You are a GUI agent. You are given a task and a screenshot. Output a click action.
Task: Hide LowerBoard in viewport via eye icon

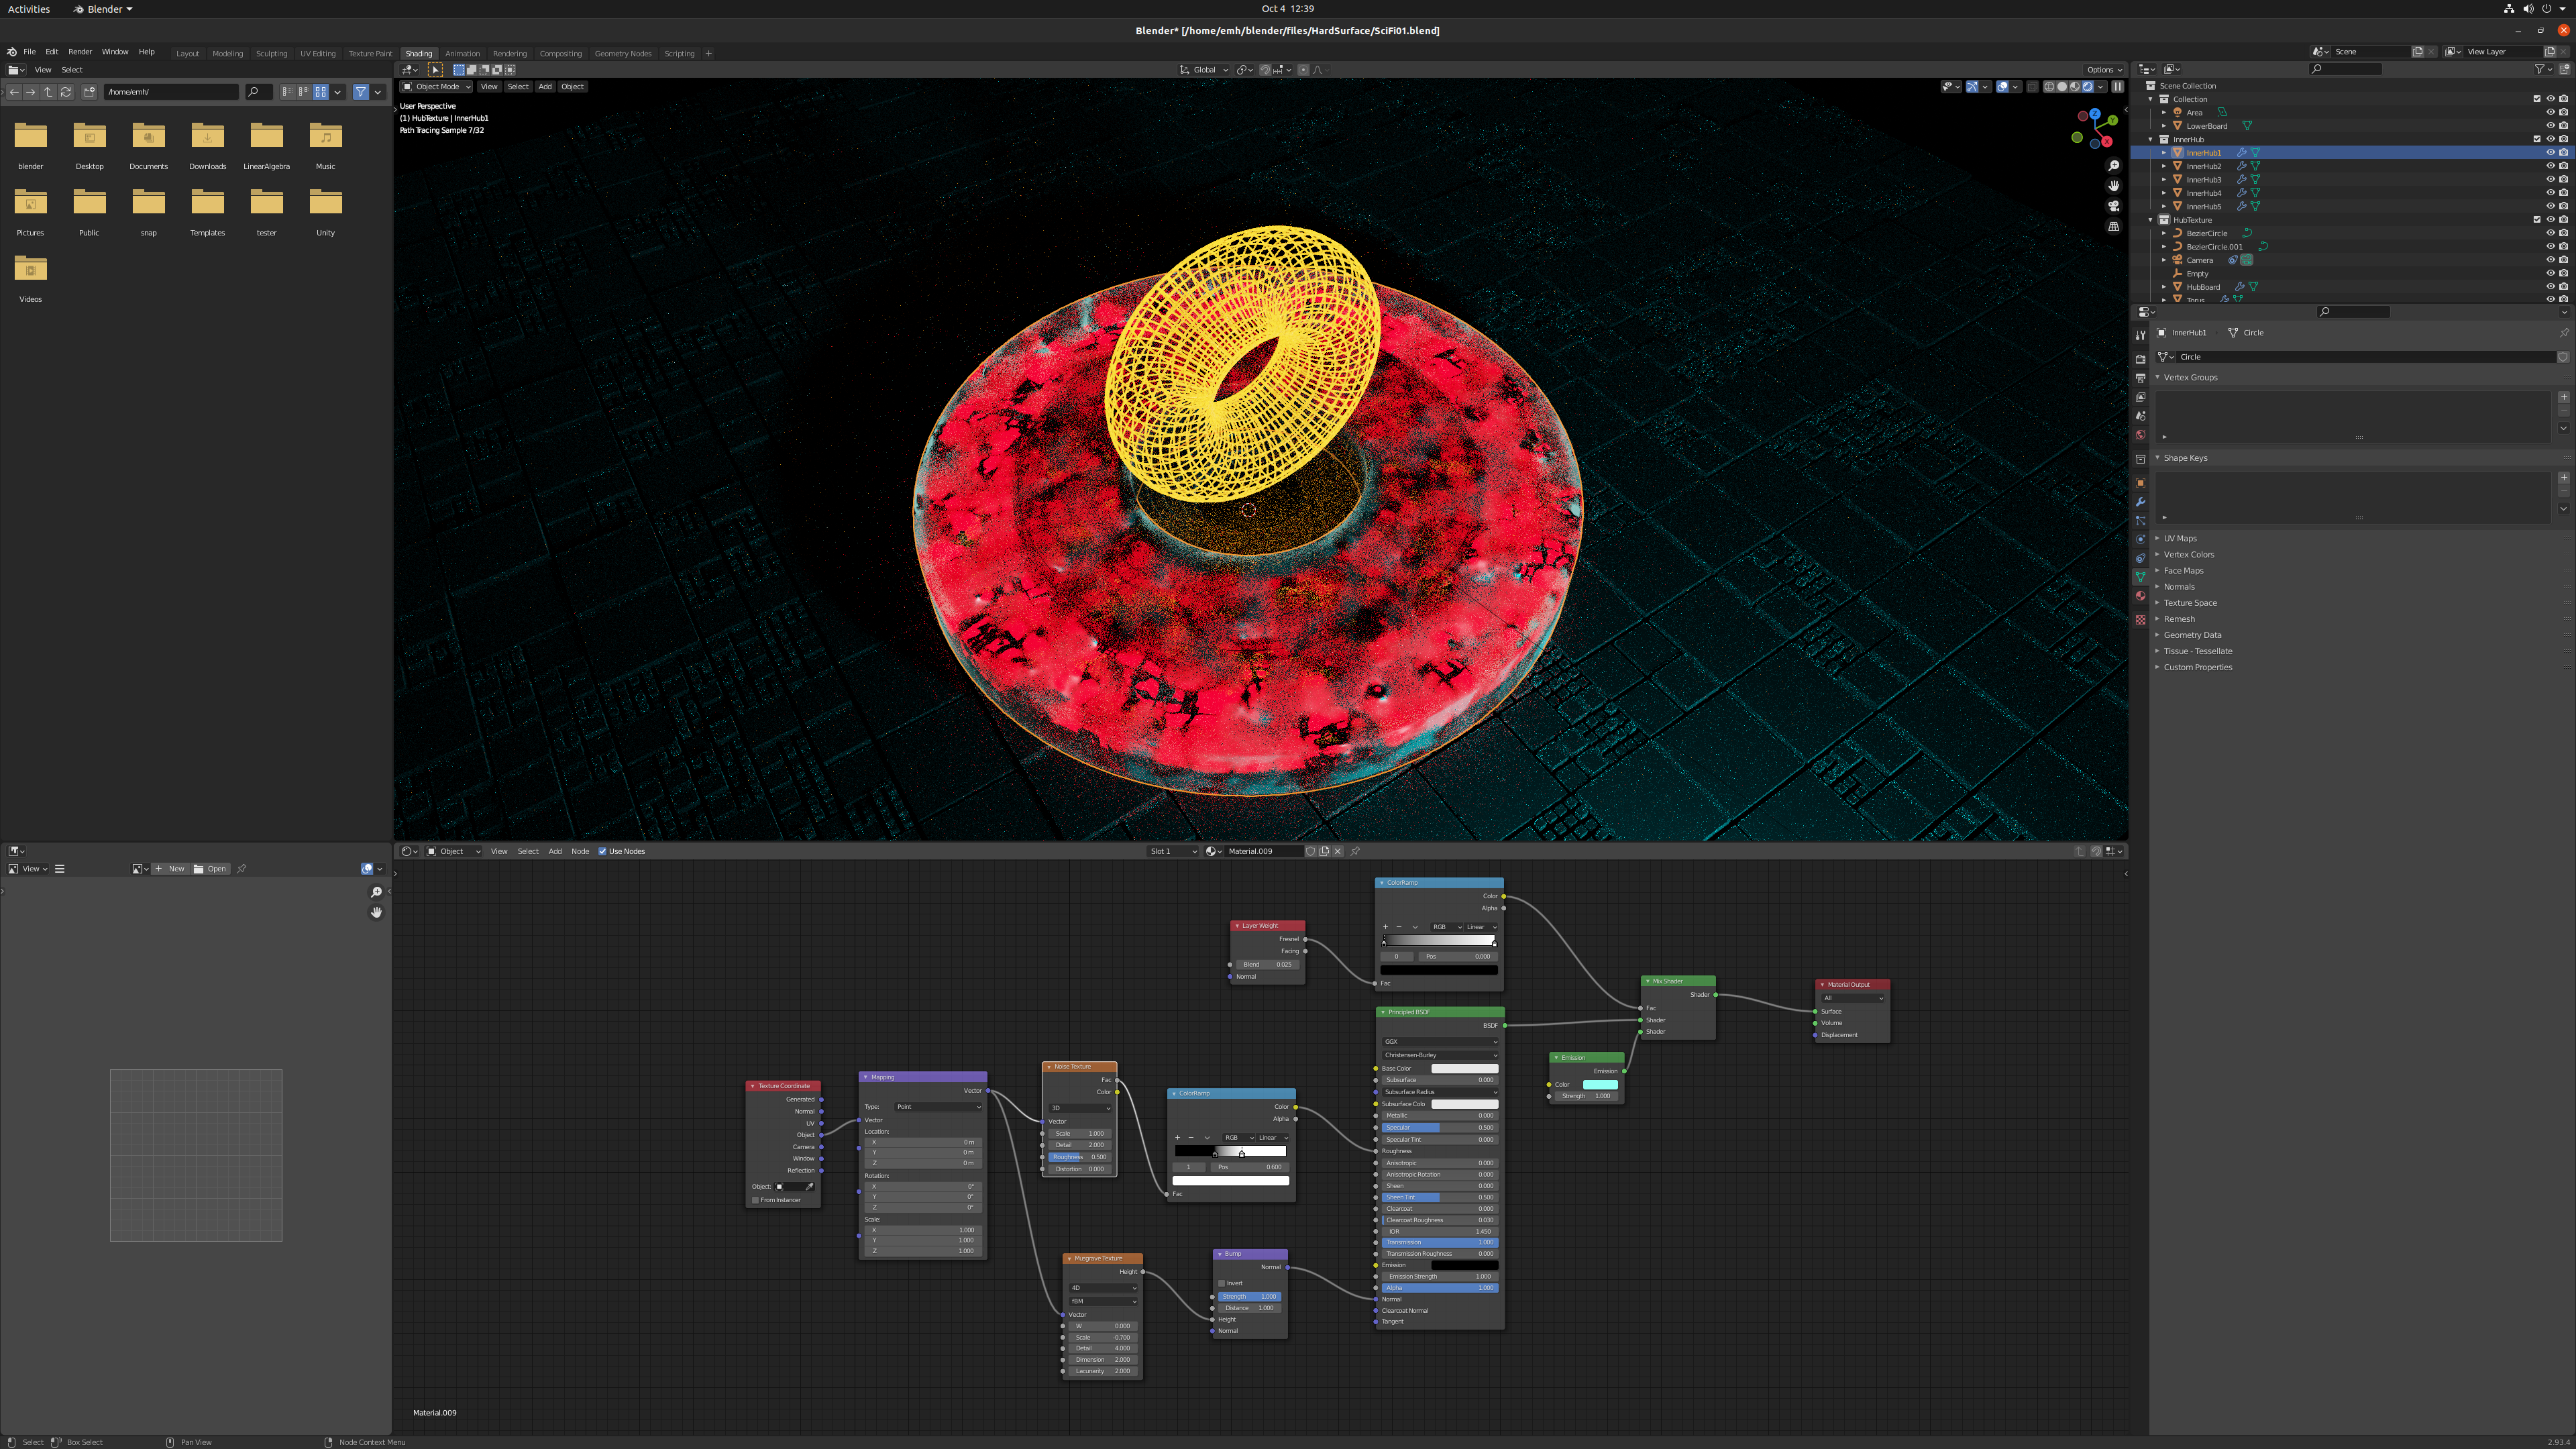tap(2550, 126)
